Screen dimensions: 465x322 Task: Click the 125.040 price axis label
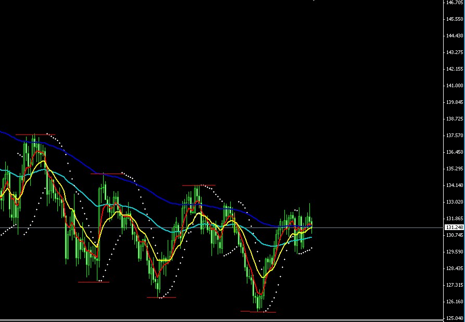click(455, 318)
